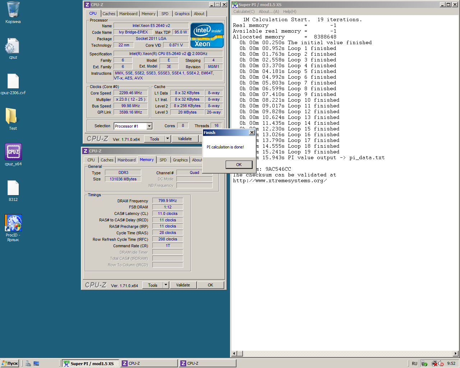Click the Core Speed value 2299.46 MHz
This screenshot has height=368, width=460.
(130, 93)
